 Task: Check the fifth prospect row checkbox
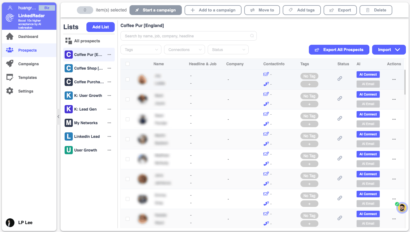(128, 159)
